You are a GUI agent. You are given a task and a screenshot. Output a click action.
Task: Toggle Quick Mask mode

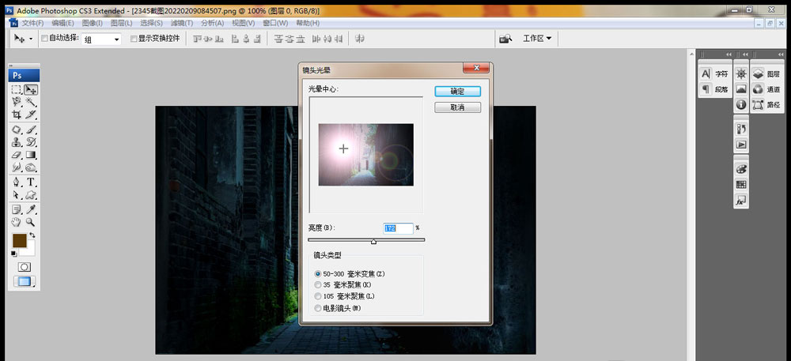click(25, 266)
